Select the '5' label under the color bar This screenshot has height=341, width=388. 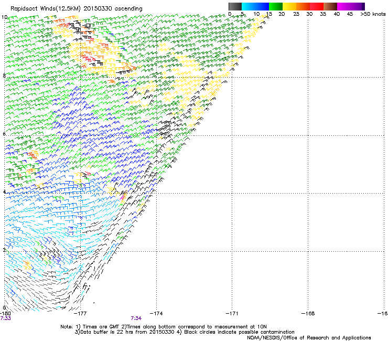(242, 14)
